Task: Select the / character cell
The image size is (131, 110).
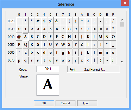Action: (x=113, y=21)
